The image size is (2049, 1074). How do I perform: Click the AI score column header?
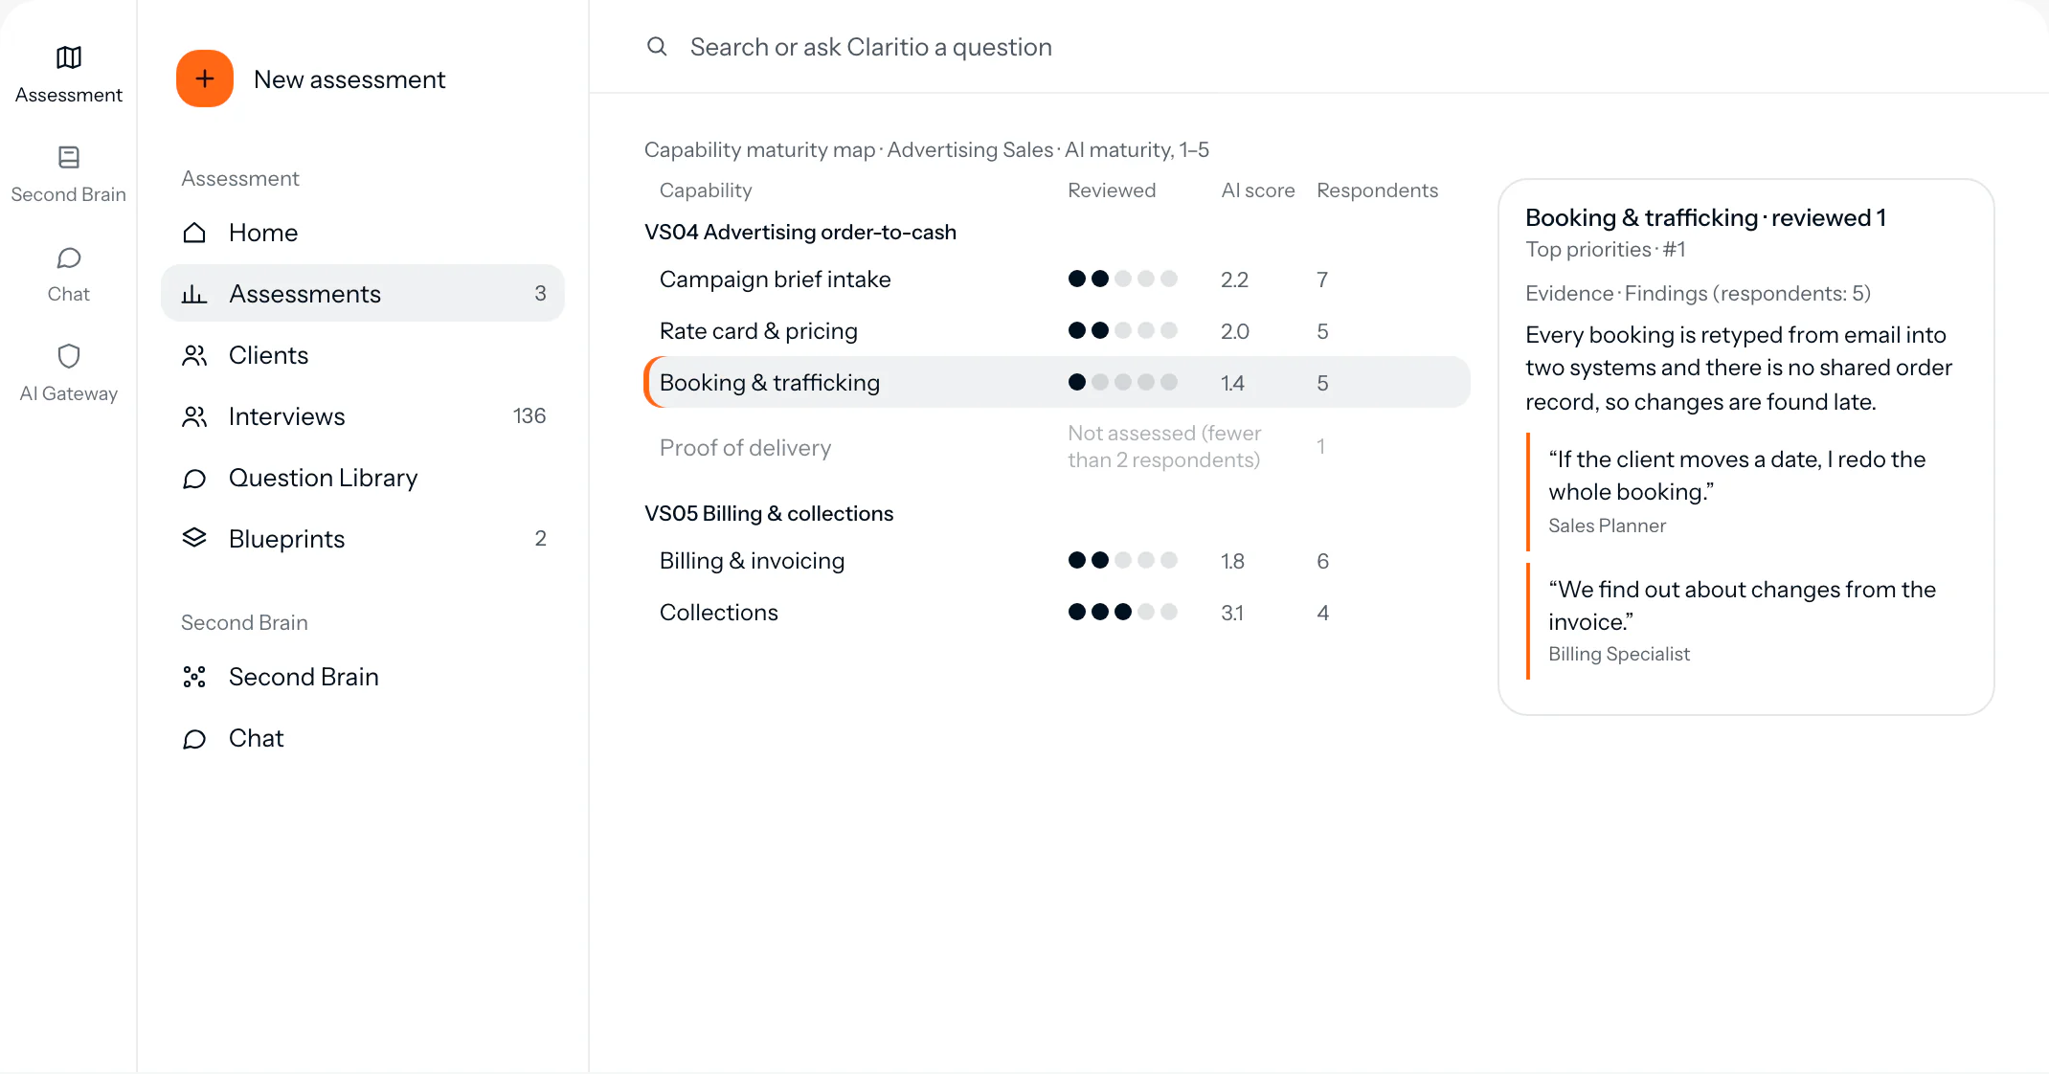pyautogui.click(x=1258, y=190)
